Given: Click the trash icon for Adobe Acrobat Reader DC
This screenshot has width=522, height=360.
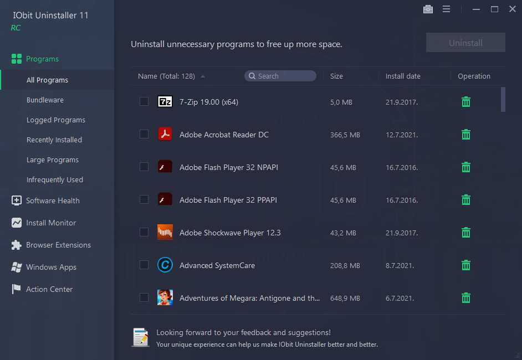Looking at the screenshot, I should [x=466, y=135].
